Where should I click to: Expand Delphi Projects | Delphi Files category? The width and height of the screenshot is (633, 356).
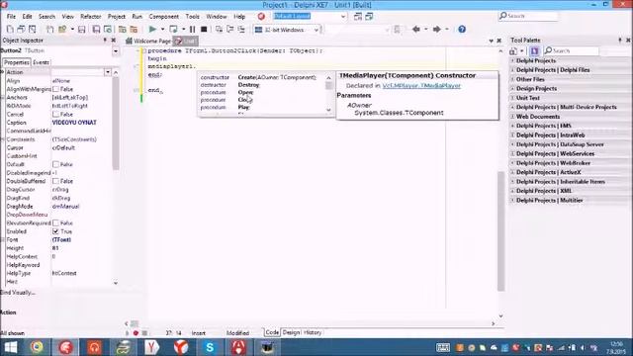[512, 70]
